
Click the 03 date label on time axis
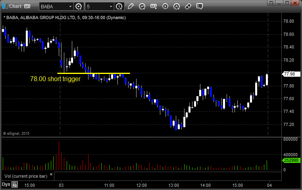61,185
